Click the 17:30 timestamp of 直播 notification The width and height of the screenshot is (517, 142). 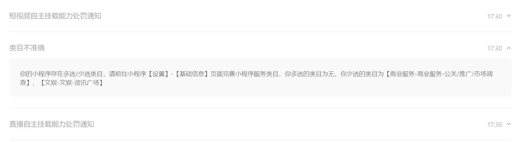(494, 124)
